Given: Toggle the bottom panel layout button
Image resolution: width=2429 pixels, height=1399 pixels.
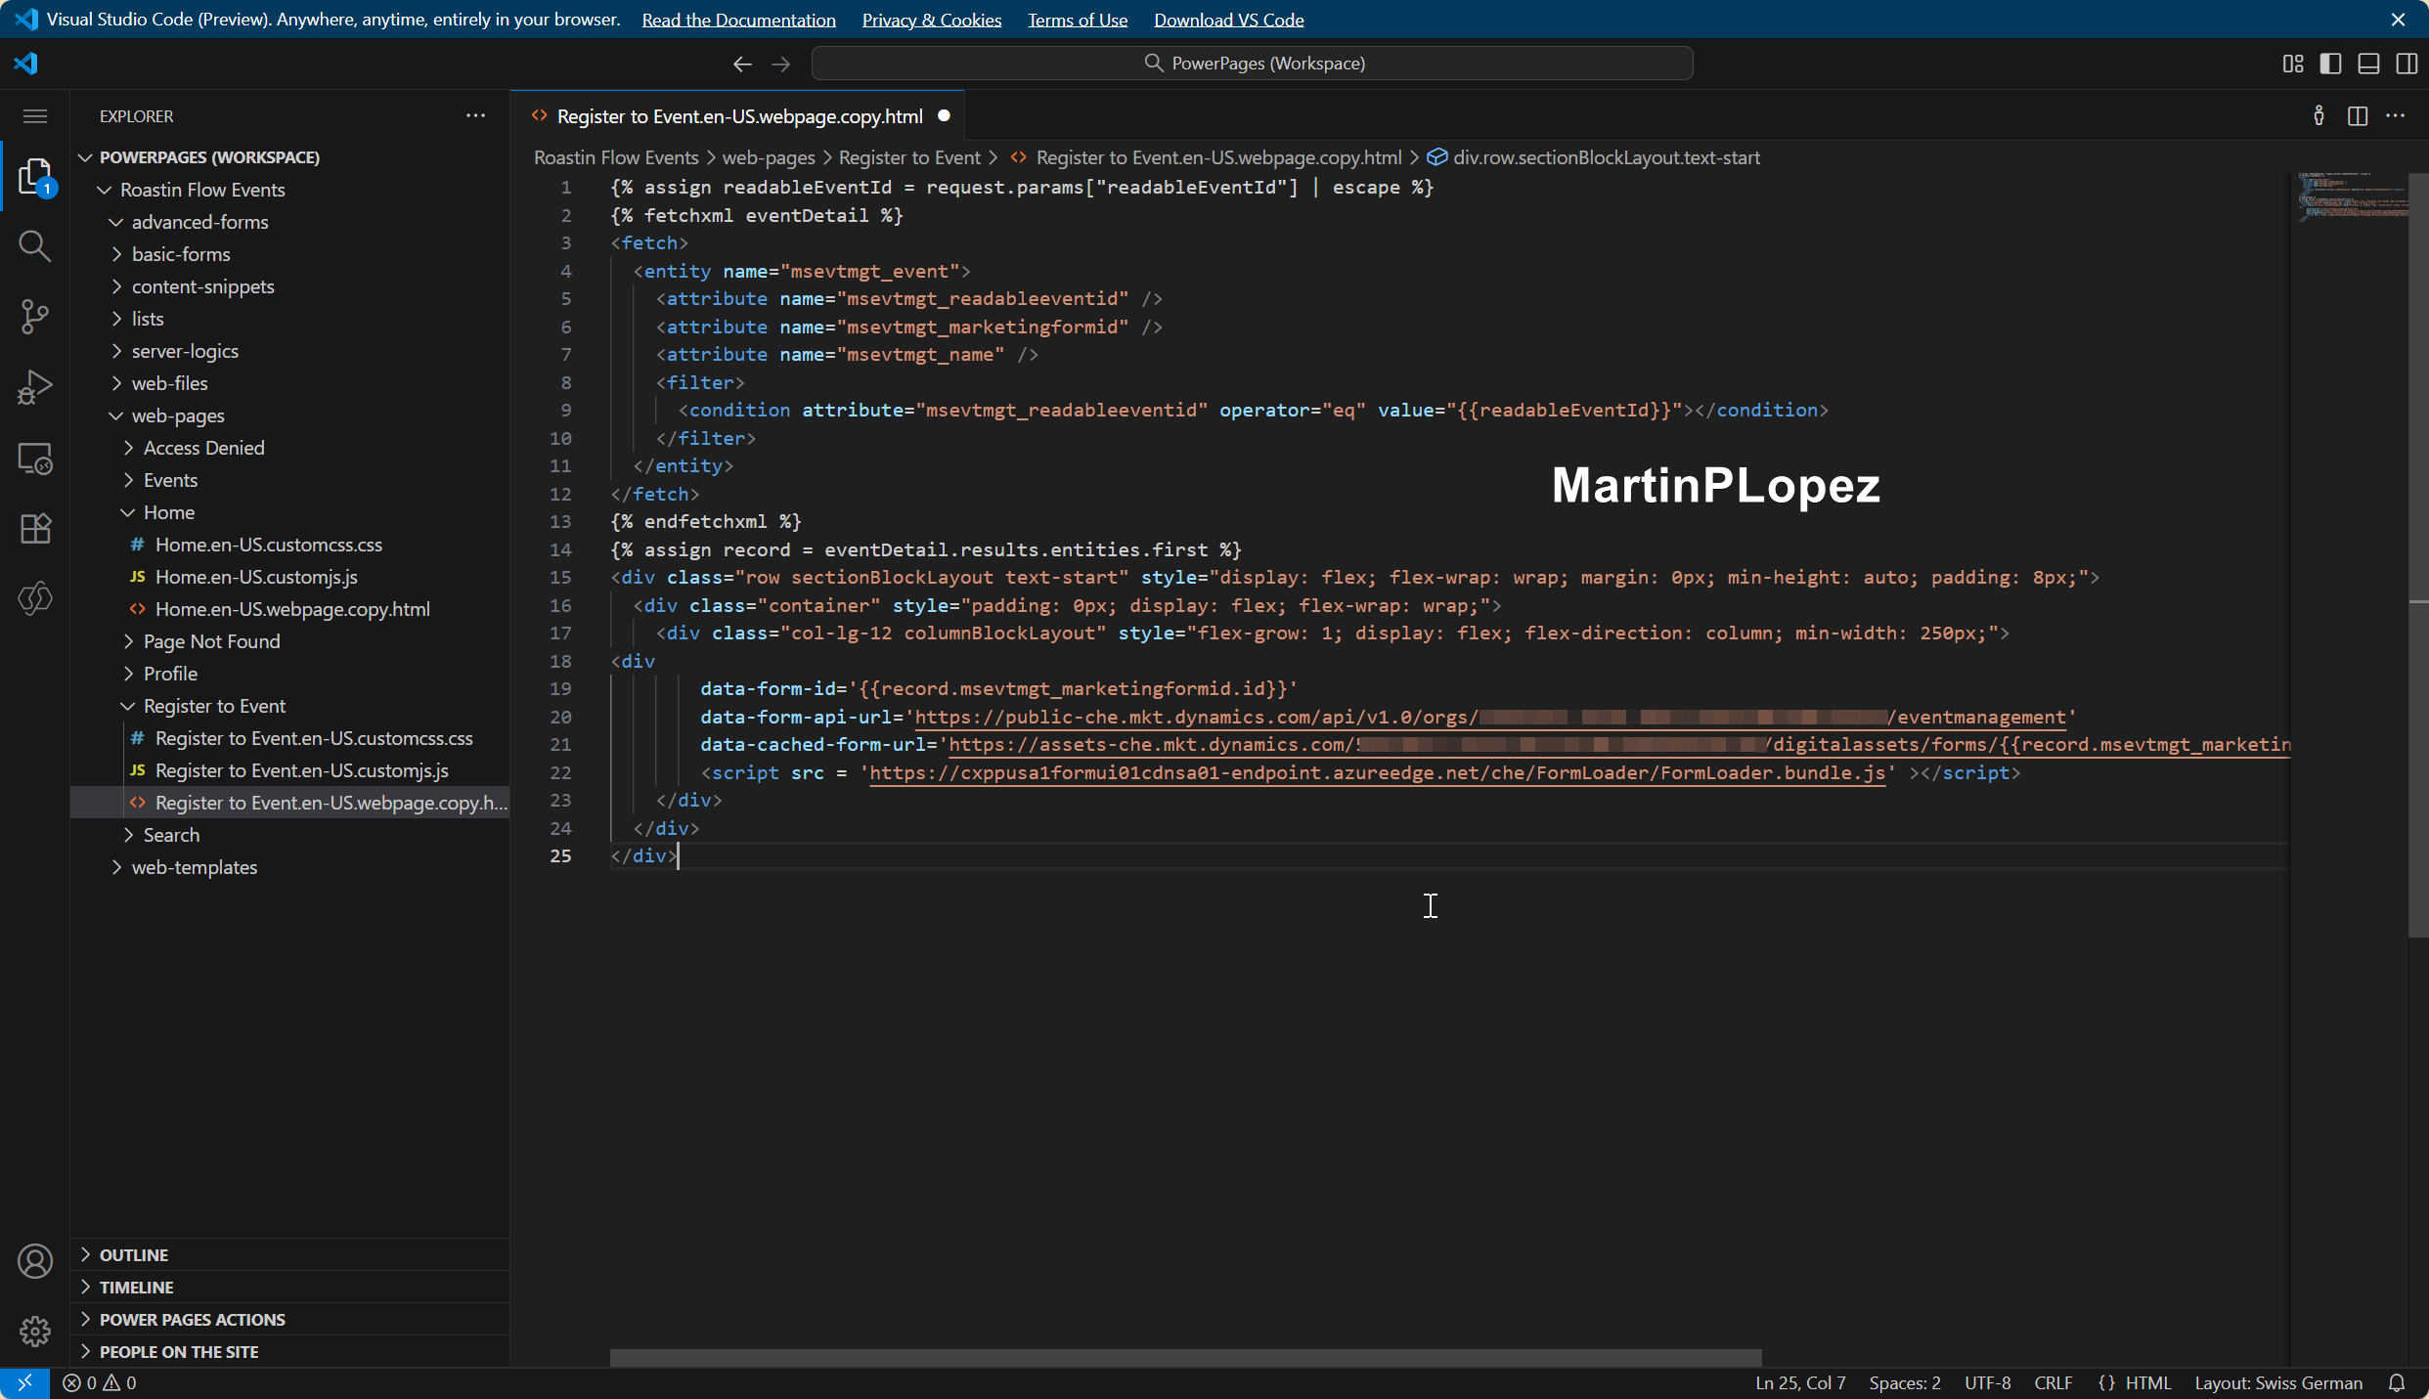Looking at the screenshot, I should [x=2368, y=64].
